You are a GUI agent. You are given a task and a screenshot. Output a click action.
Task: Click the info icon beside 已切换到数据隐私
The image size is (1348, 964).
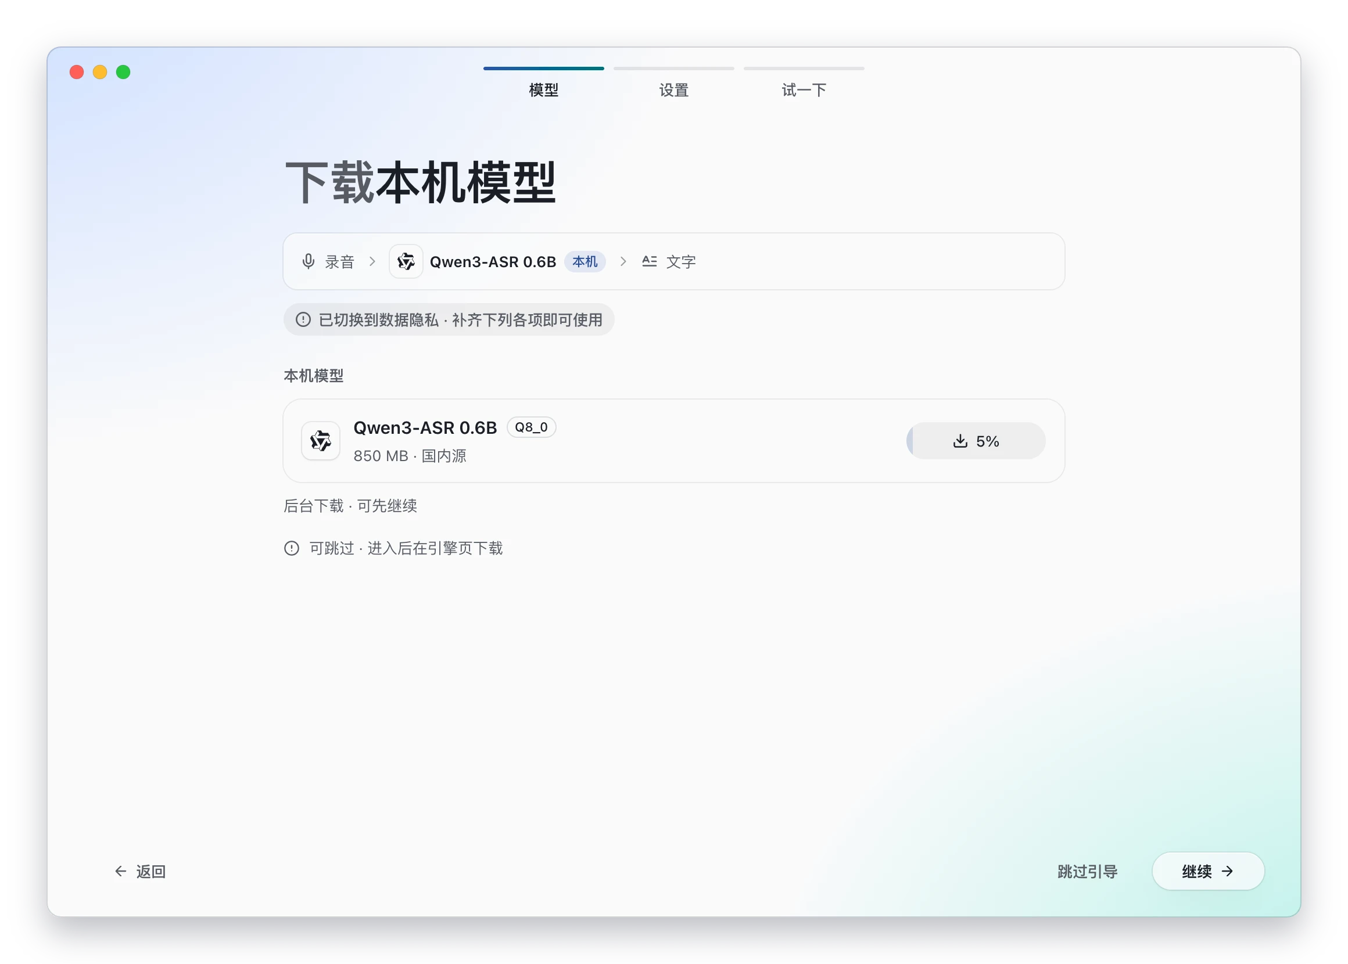[x=303, y=319]
